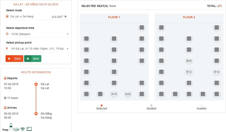226x132 pixels.
Task: Select available seat A19 on Floor 1
Action: tap(114, 95)
